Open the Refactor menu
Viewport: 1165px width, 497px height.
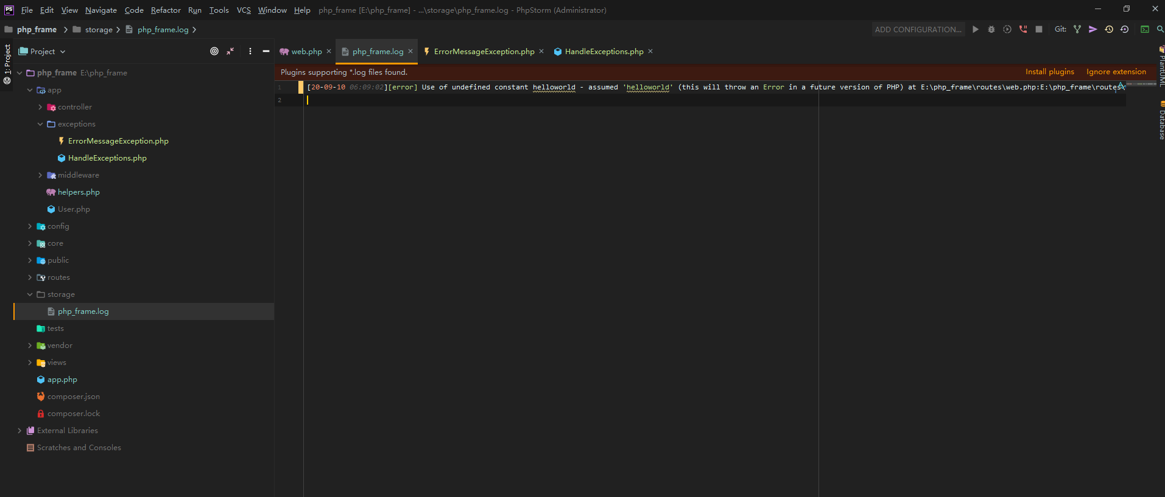coord(166,10)
